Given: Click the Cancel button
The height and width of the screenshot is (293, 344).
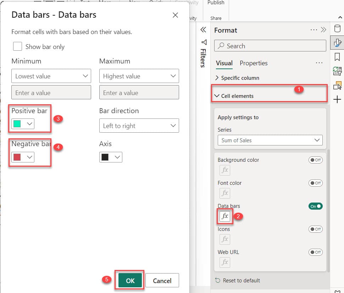Looking at the screenshot, I should [x=162, y=280].
